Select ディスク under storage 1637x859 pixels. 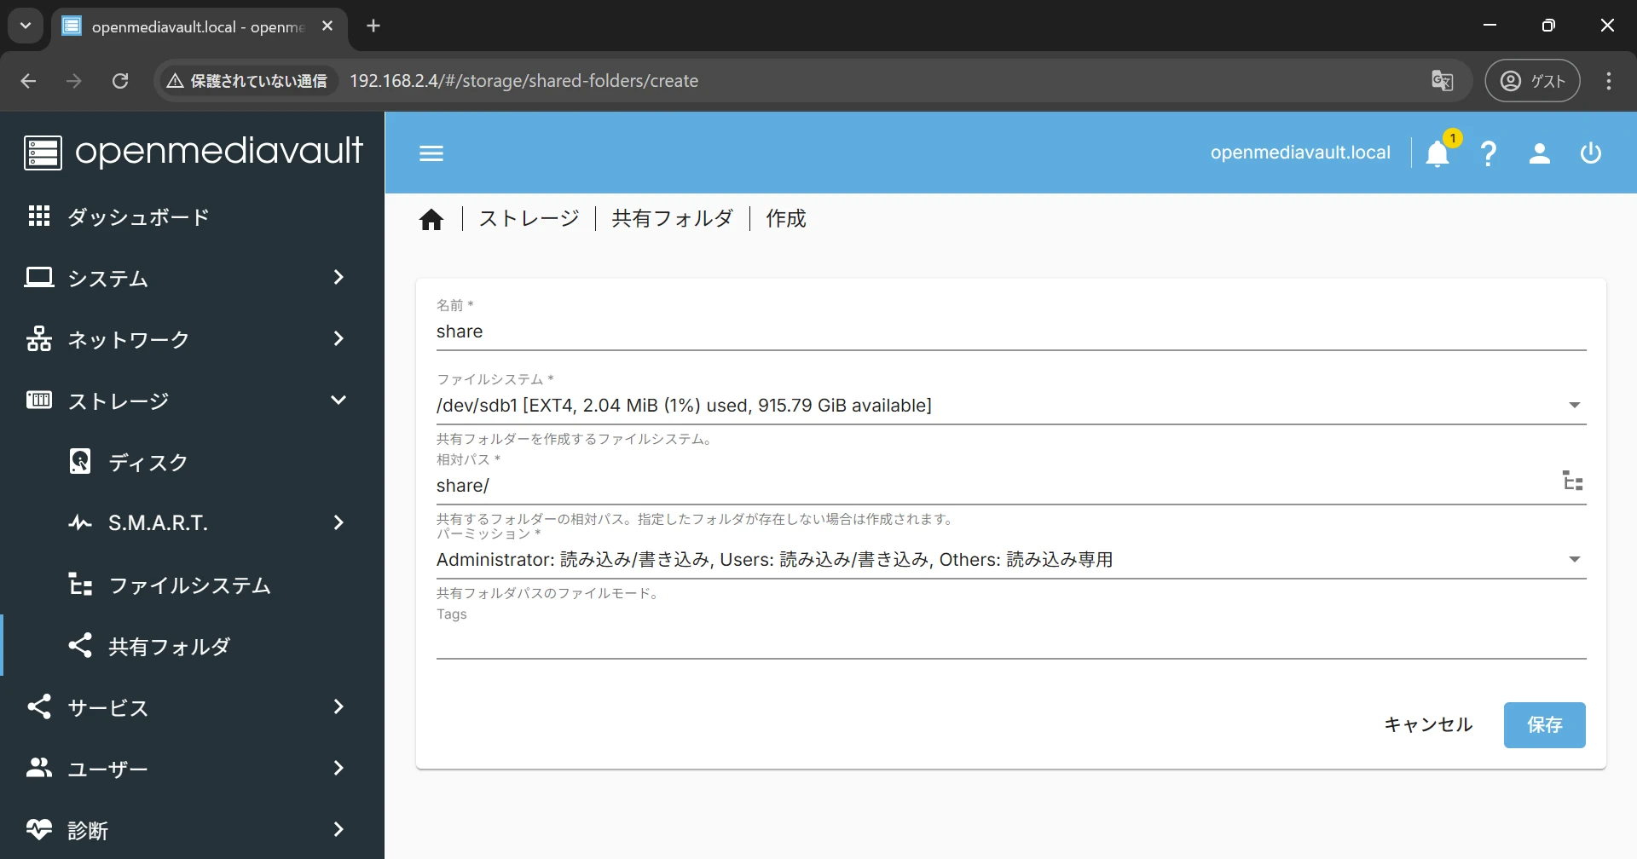193,462
